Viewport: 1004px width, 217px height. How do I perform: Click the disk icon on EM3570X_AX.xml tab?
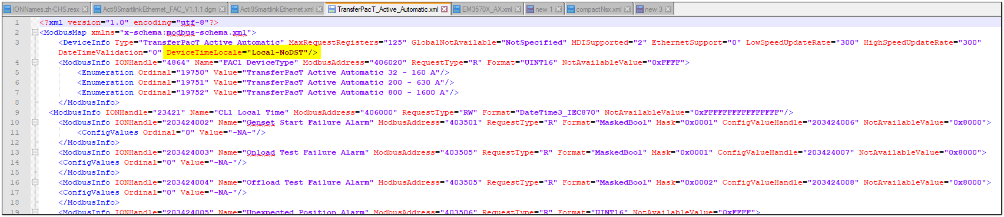click(x=457, y=9)
